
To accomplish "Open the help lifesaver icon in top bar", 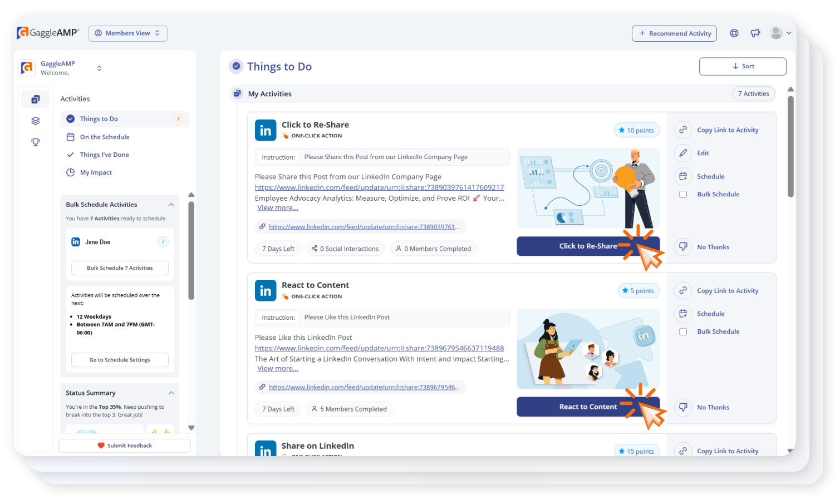I will pos(734,33).
